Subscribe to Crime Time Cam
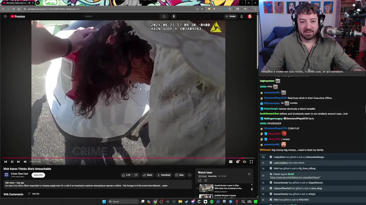Viewport: 366px width, 205px height. point(38,175)
